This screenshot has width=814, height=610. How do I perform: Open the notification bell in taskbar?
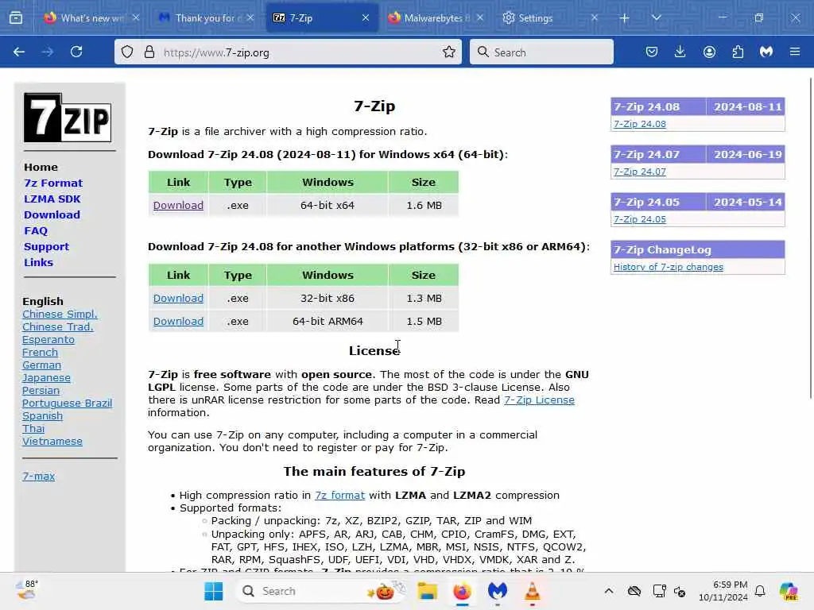coord(760,591)
